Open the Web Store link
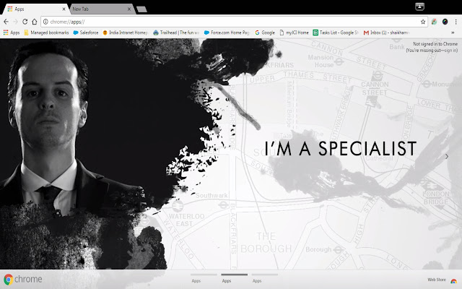This screenshot has height=289, width=462. point(436,280)
